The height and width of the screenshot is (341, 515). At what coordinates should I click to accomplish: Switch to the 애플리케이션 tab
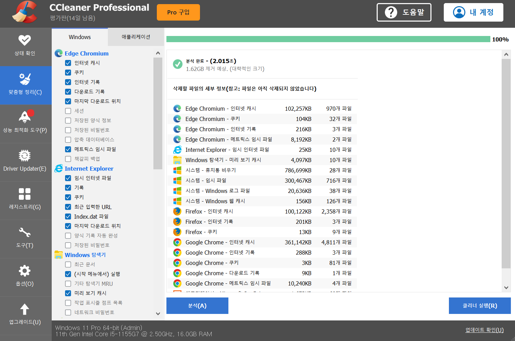click(x=136, y=37)
